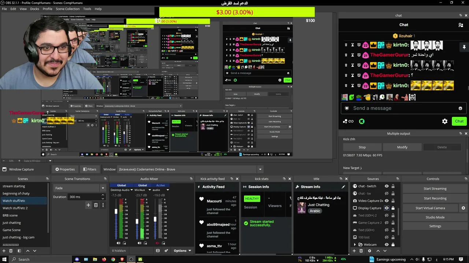Lock the chat - twitch source

click(393, 186)
